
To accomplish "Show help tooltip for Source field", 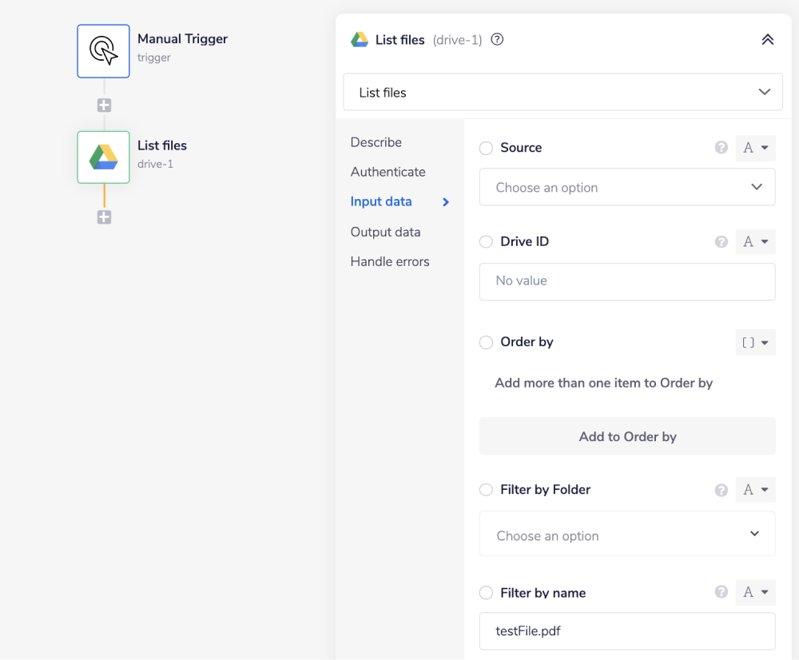I will (721, 148).
